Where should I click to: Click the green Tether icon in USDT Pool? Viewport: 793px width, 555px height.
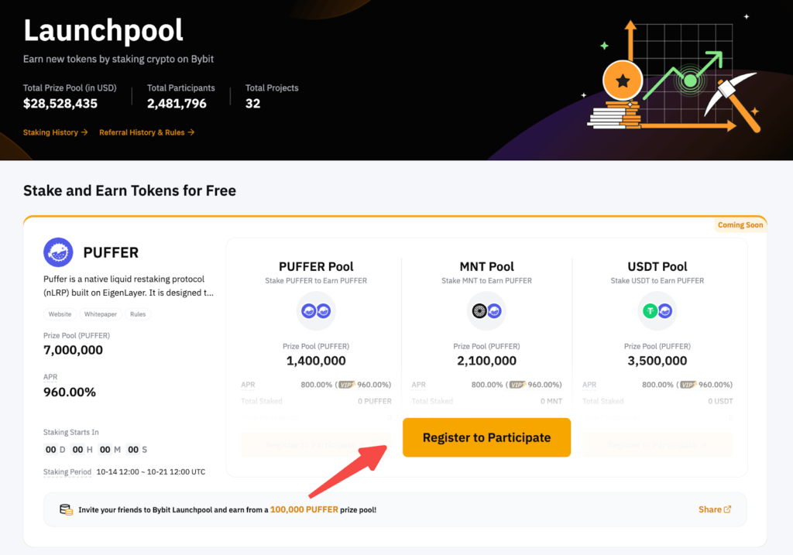(651, 311)
